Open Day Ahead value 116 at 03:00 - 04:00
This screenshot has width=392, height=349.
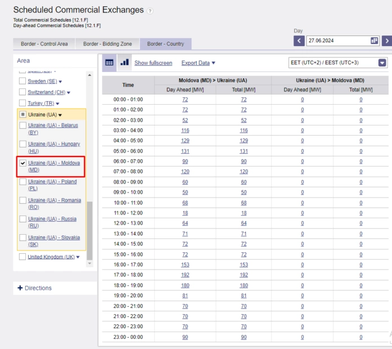(x=185, y=131)
